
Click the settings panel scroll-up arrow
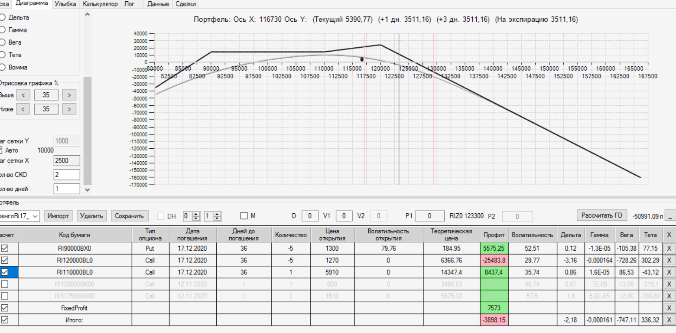point(88,14)
